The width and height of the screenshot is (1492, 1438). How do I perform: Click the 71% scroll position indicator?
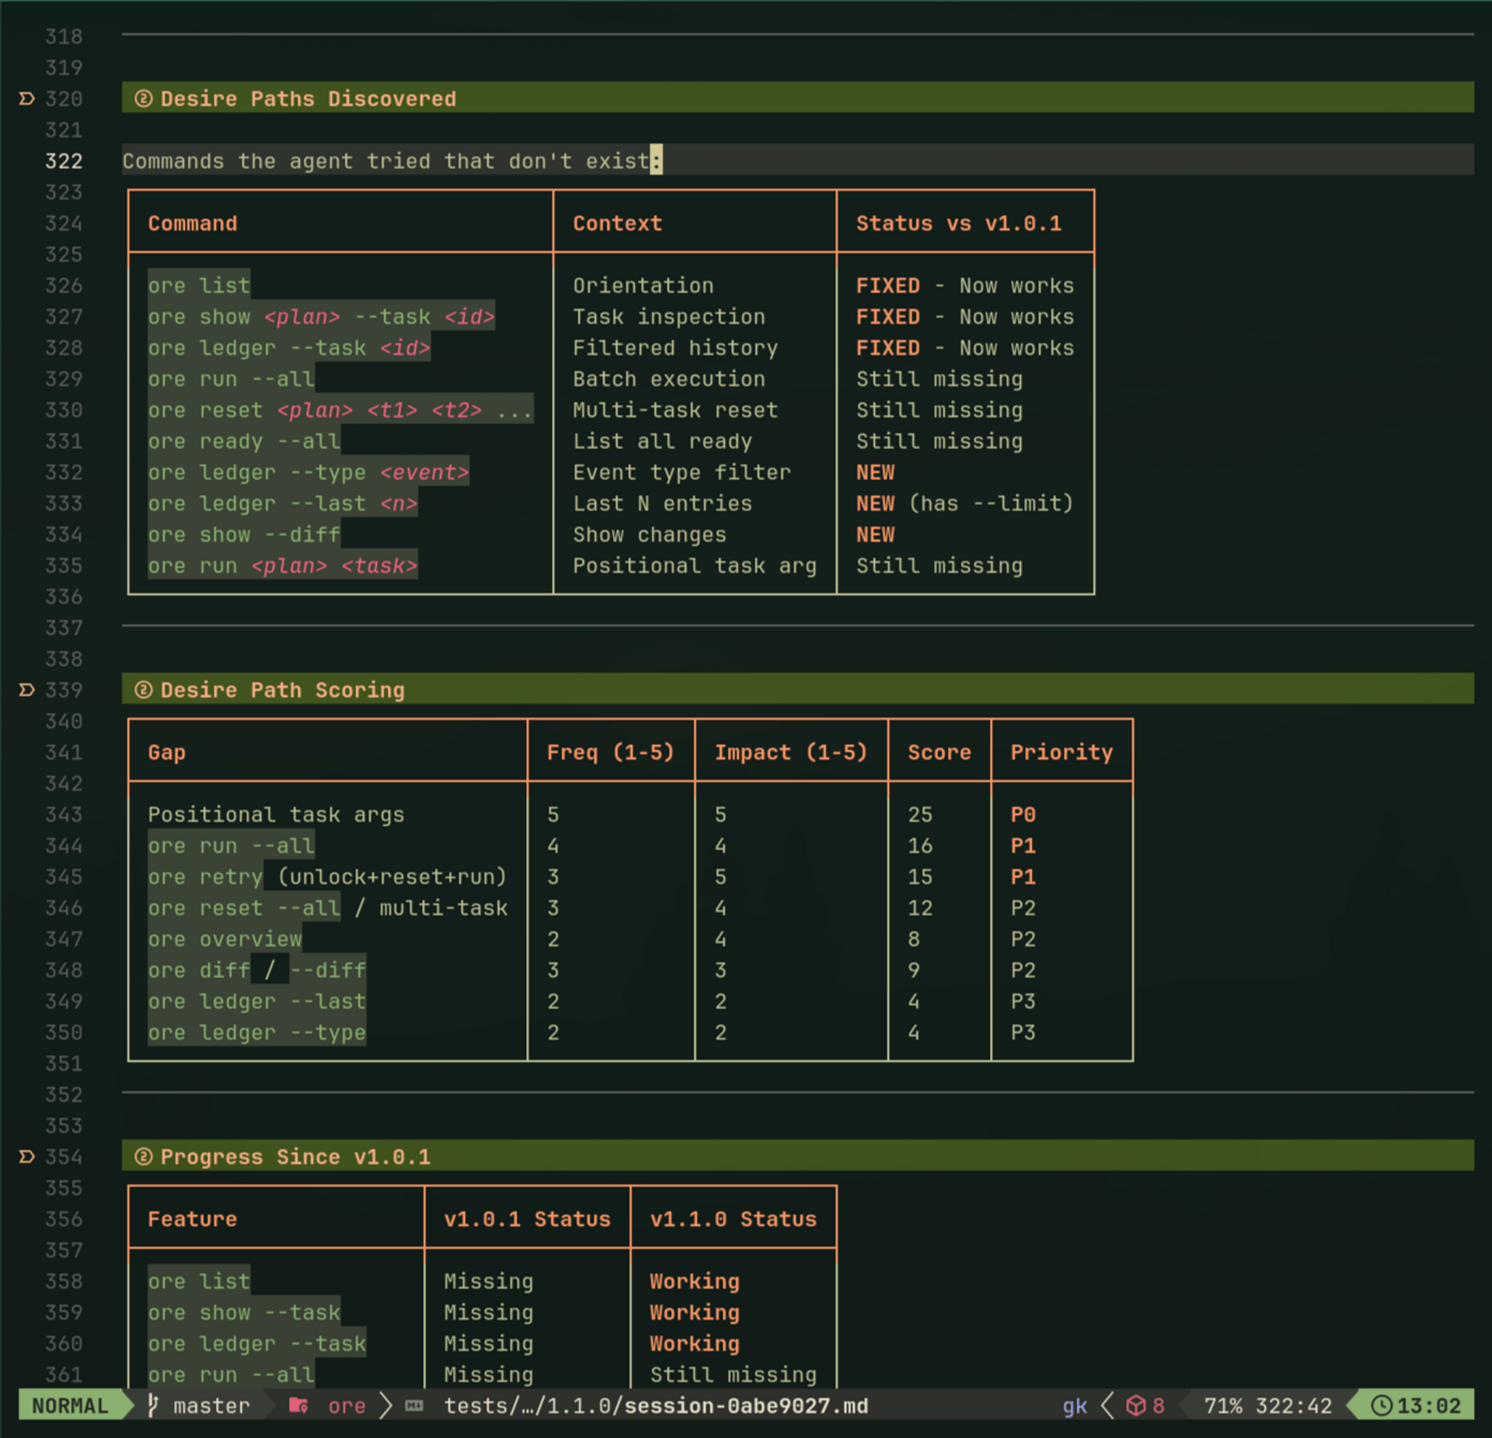[x=1222, y=1405]
